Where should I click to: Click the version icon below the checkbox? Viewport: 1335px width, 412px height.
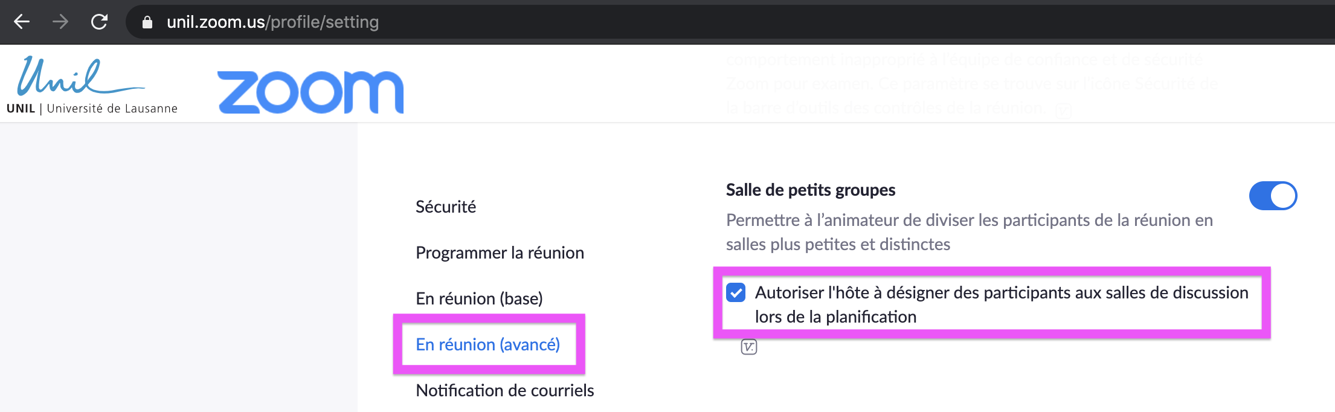749,347
